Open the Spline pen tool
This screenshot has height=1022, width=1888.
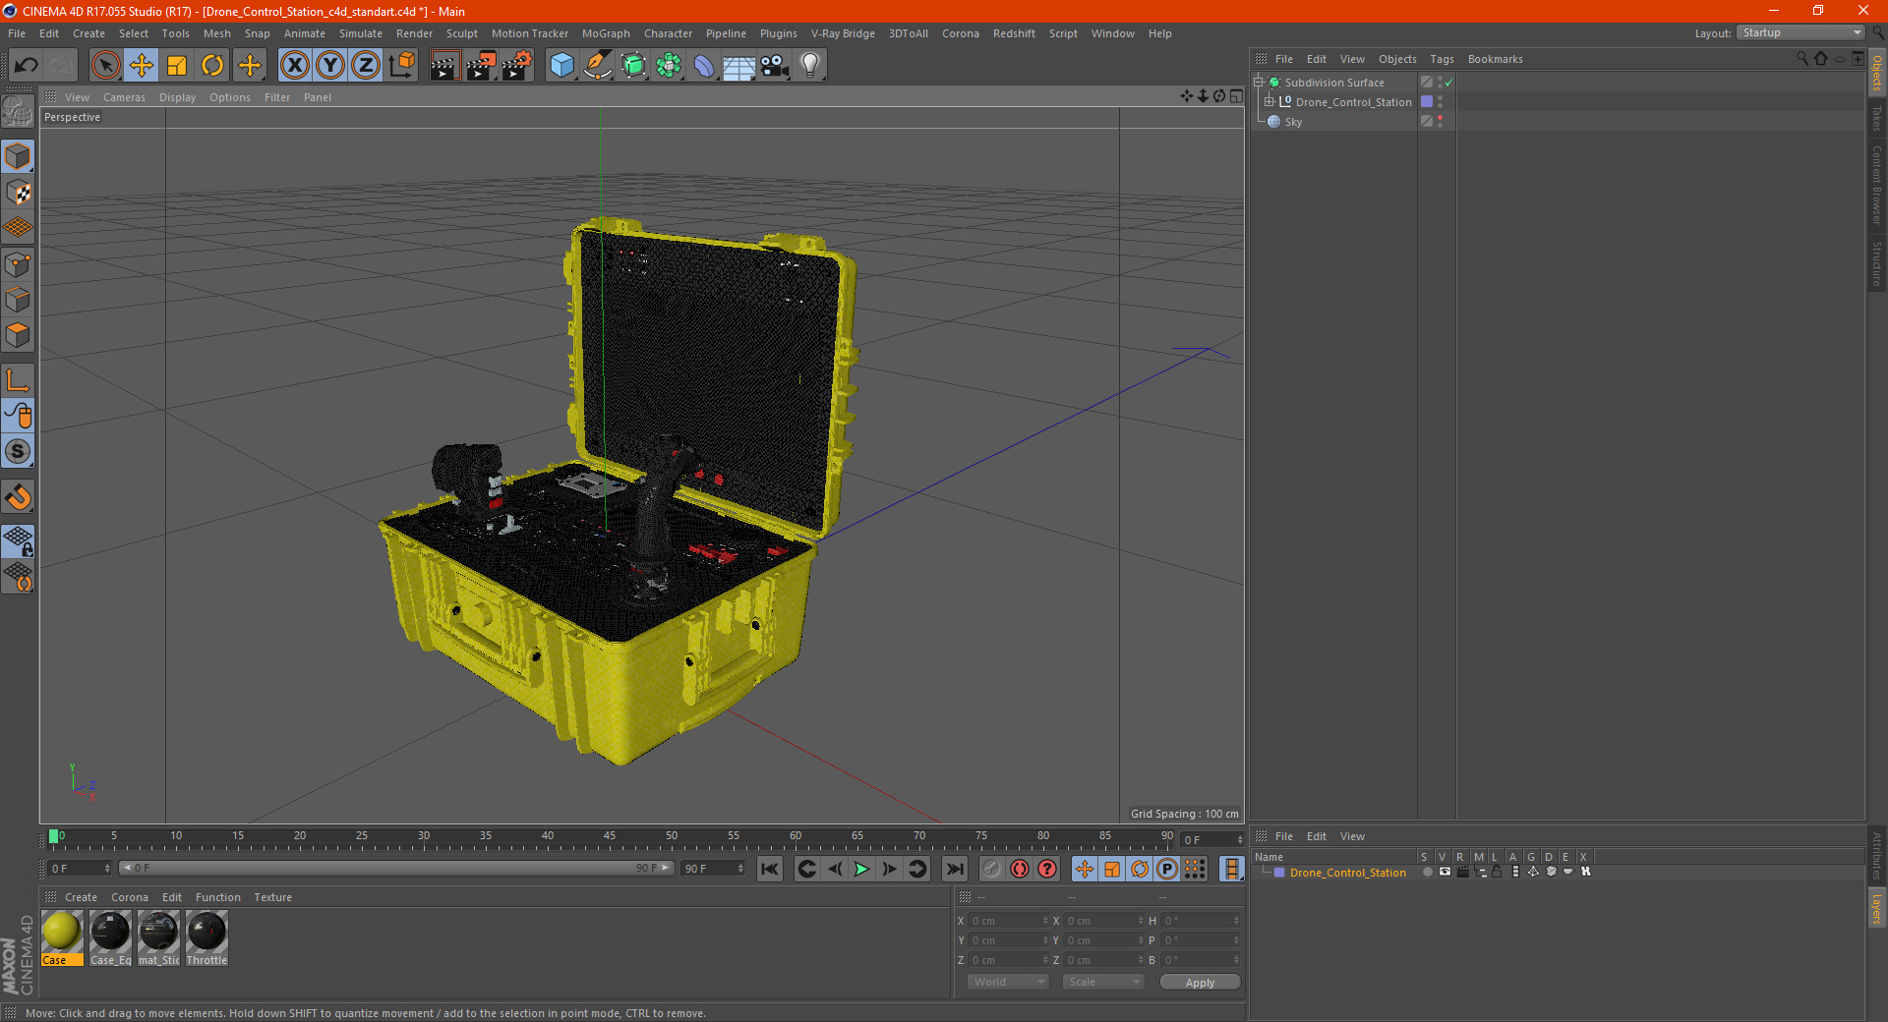pyautogui.click(x=598, y=66)
